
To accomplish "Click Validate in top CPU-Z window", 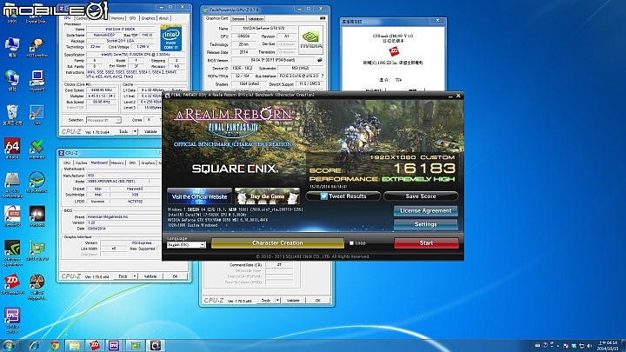I will coord(150,131).
